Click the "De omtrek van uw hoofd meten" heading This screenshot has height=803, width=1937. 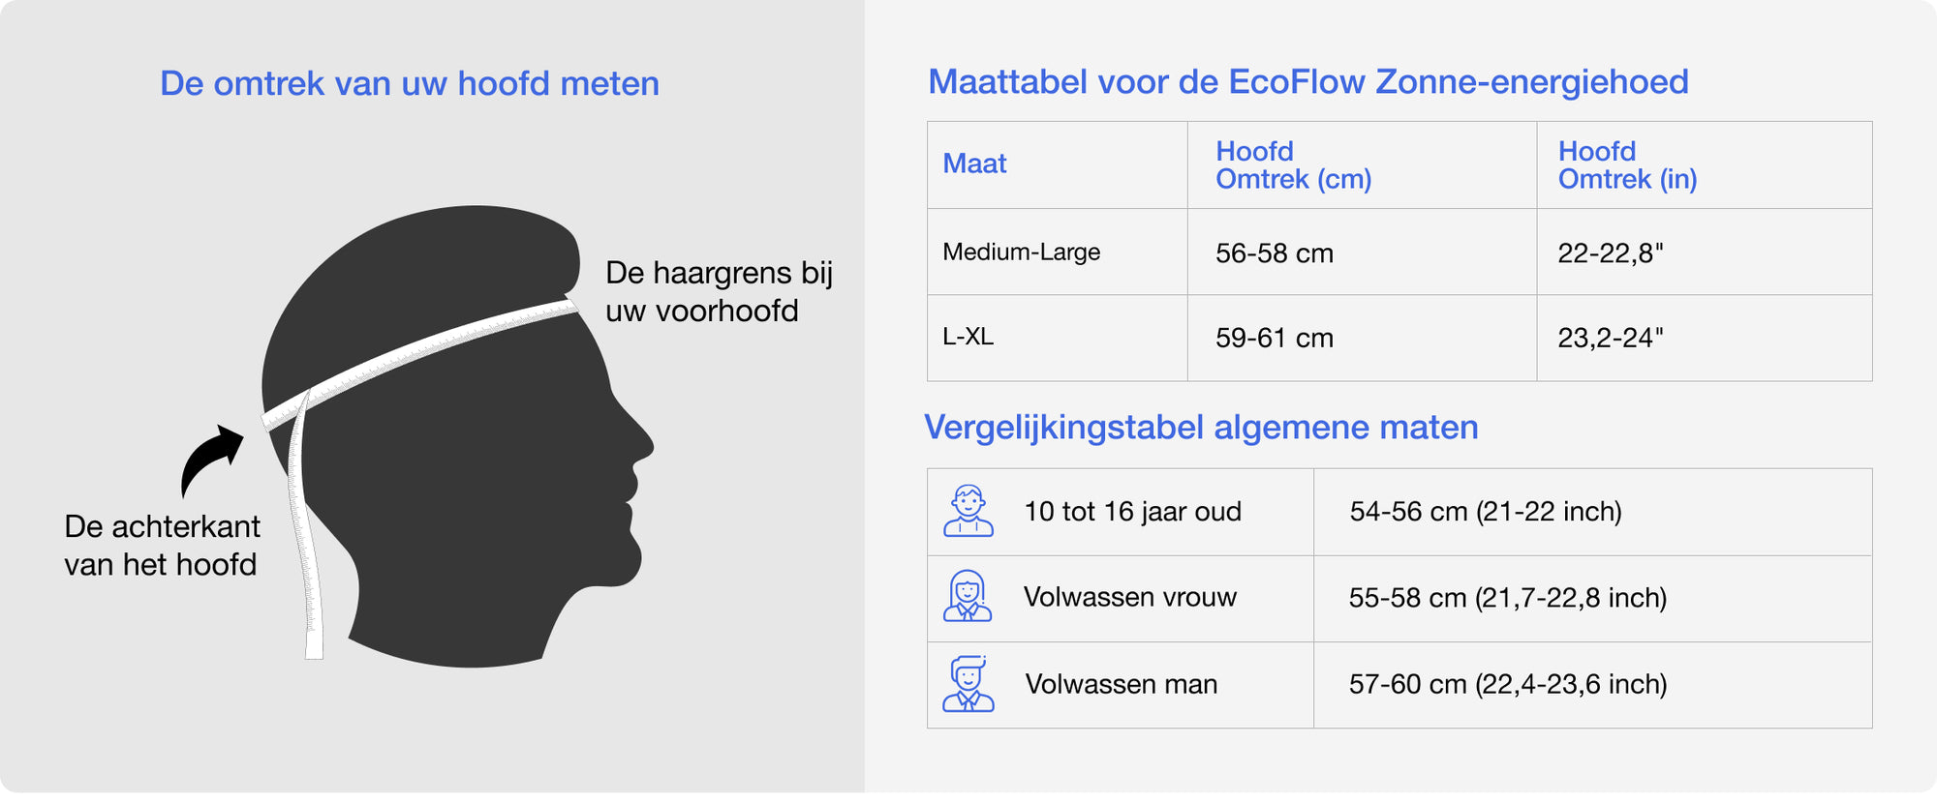click(410, 84)
